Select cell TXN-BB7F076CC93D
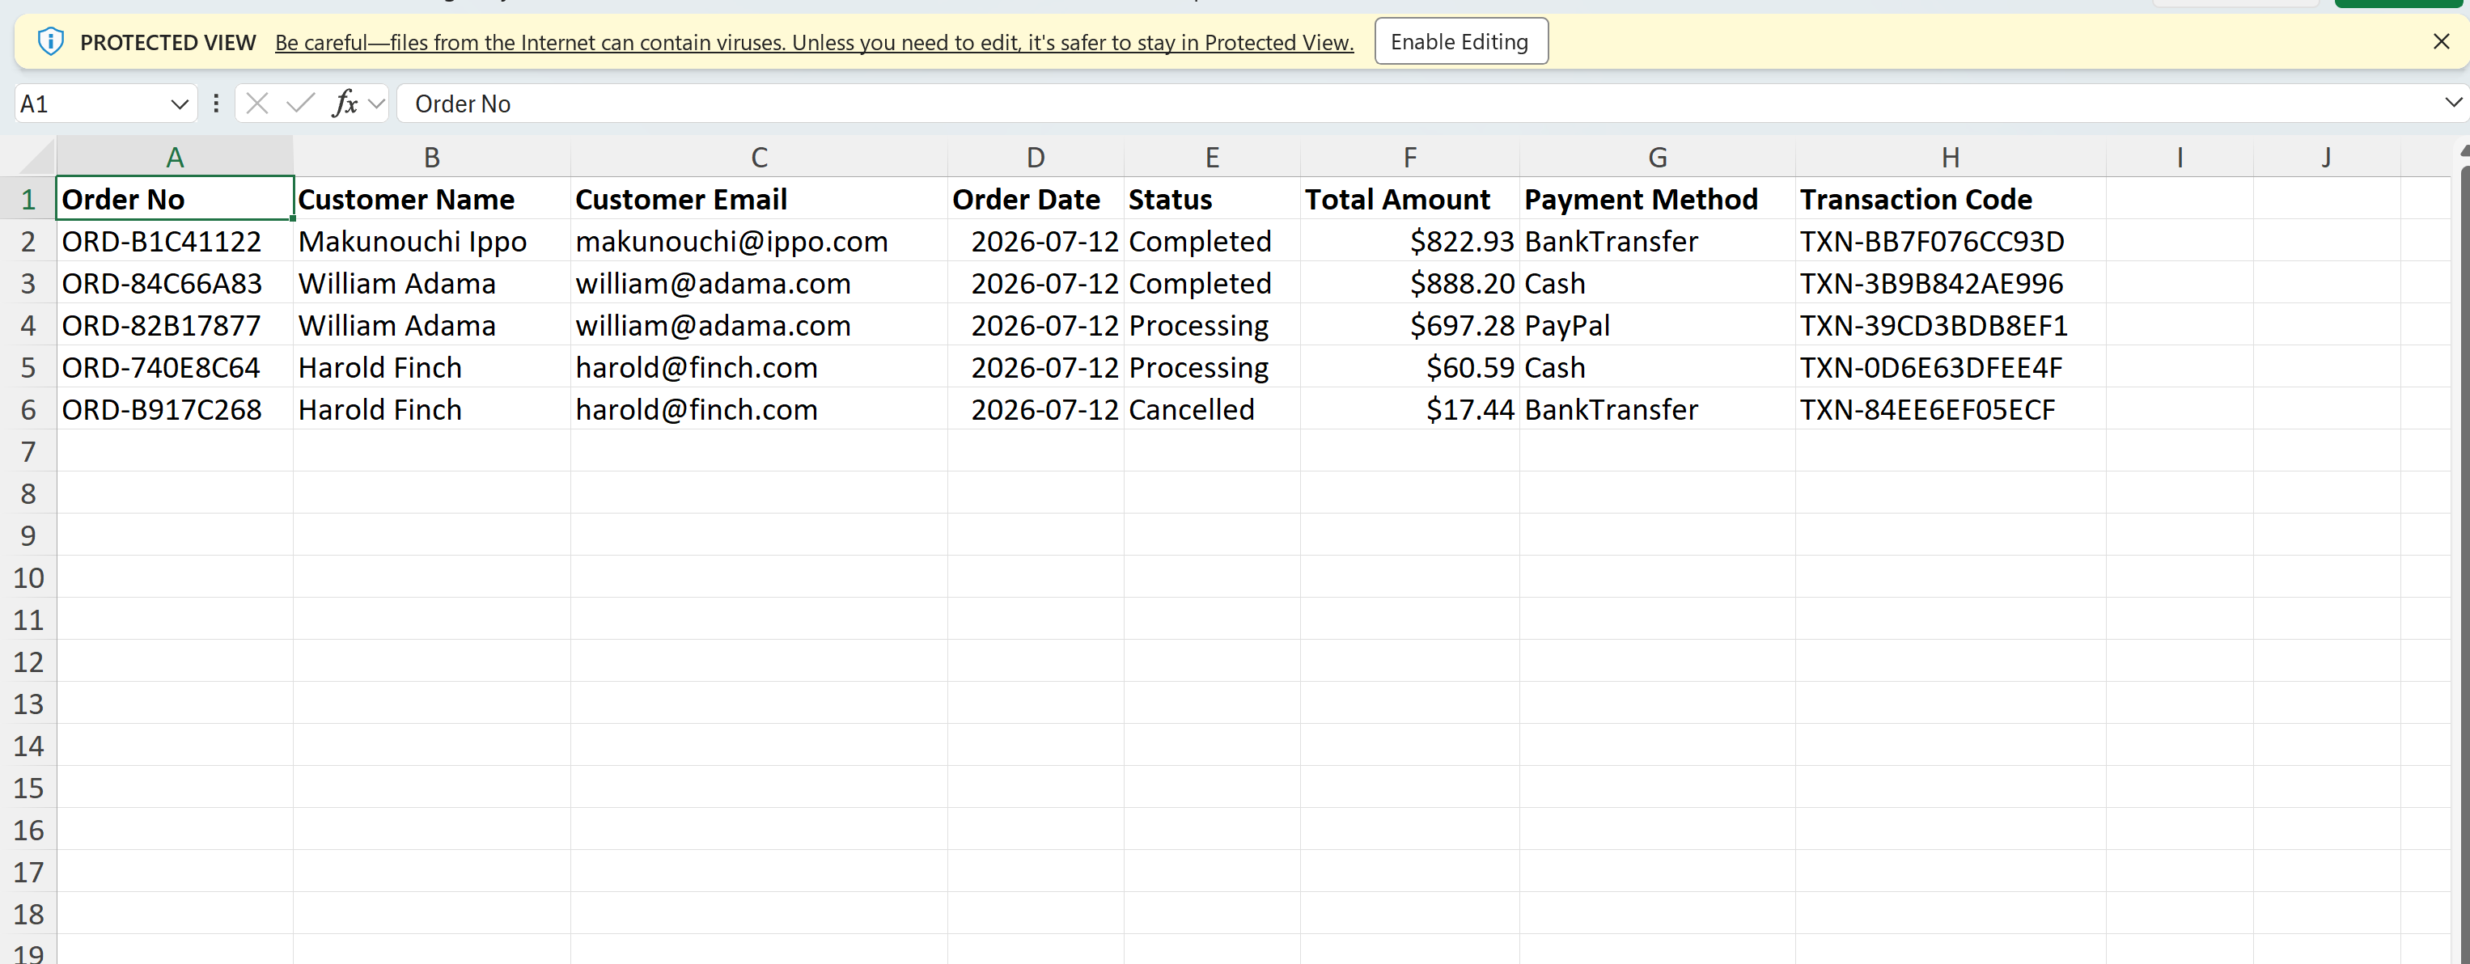This screenshot has height=964, width=2470. [x=1951, y=240]
